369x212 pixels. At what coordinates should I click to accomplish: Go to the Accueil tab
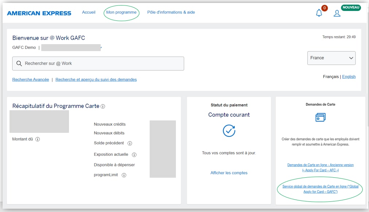pyautogui.click(x=89, y=12)
